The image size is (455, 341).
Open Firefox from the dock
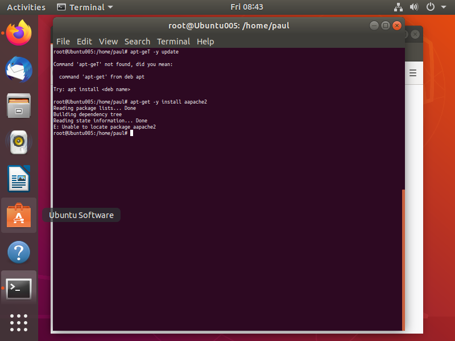tap(19, 33)
